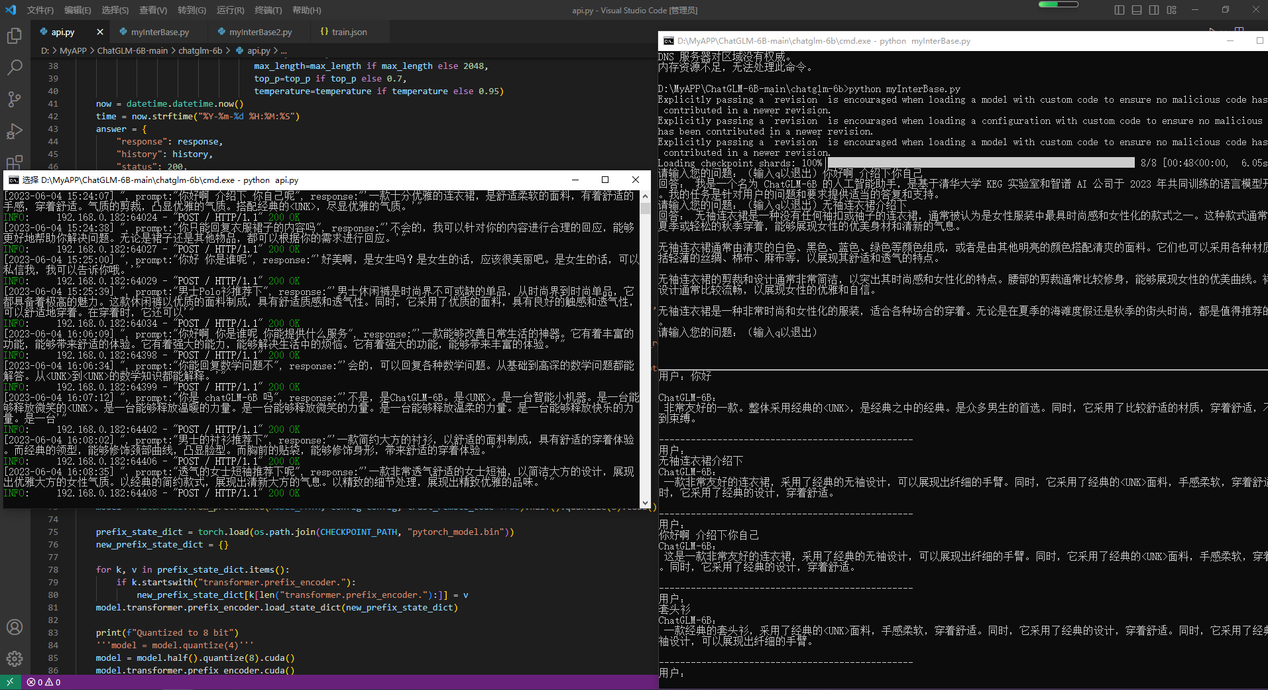Select the ChatGLM-6B-main breadcrumb segment
The height and width of the screenshot is (690, 1268).
[133, 50]
